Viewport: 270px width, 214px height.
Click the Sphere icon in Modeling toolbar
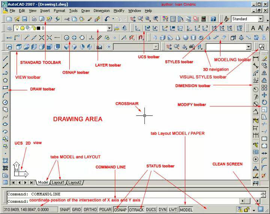pos(186,37)
